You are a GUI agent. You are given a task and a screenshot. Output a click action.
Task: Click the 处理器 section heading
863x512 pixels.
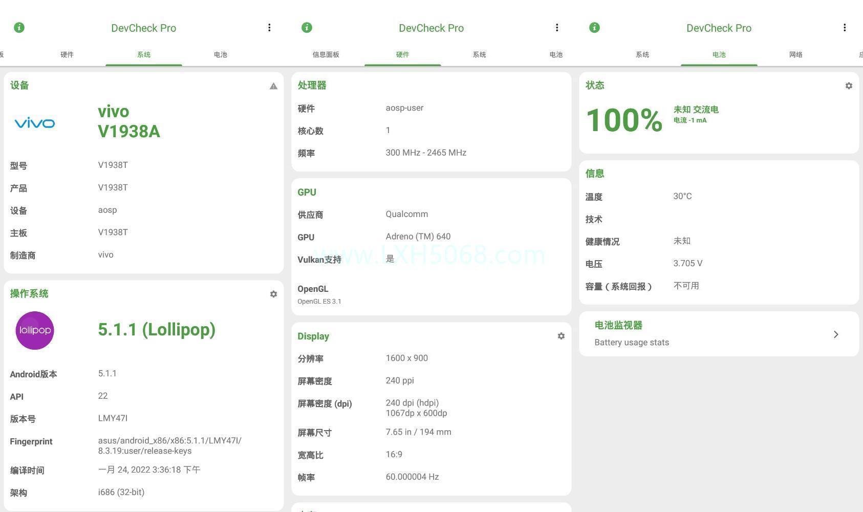click(312, 86)
